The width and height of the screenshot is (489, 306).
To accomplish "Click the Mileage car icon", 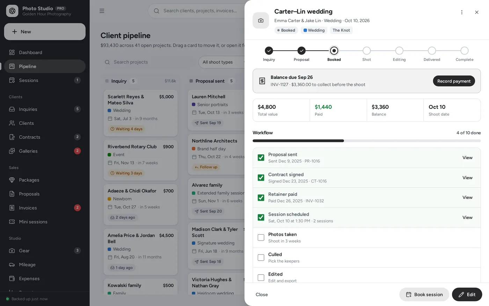I will point(12,265).
